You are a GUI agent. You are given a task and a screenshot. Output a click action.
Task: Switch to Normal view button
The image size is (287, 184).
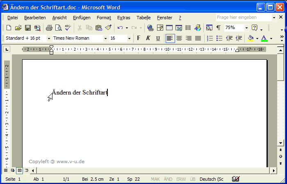coord(6,171)
